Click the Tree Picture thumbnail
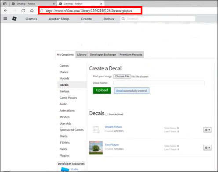Image resolution: width=218 pixels, height=172 pixels. coord(96,147)
